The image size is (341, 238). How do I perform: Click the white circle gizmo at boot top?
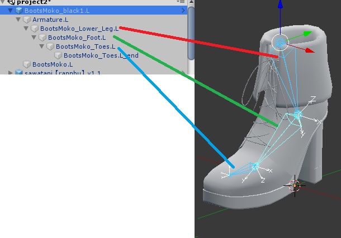click(x=280, y=43)
